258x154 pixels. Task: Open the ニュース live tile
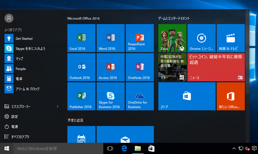pyautogui.click(x=216, y=67)
